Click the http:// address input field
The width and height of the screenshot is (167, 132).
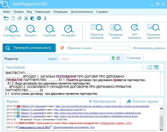84,59
